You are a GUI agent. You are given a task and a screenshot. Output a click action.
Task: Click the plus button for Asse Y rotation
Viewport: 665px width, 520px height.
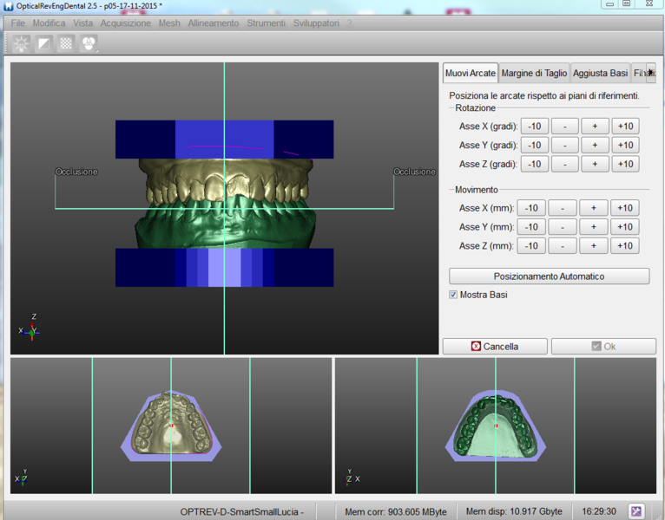(595, 146)
